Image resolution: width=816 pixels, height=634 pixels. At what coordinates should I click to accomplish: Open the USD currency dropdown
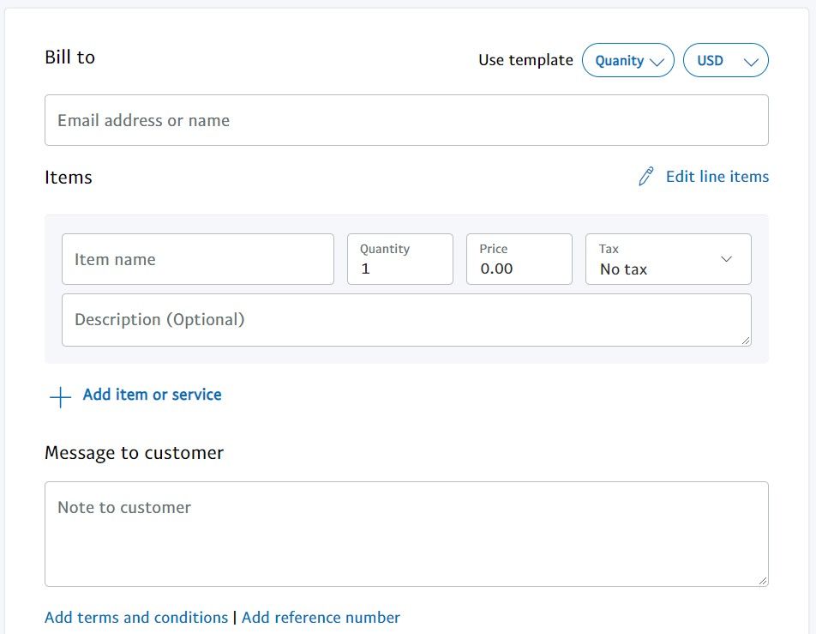click(725, 61)
